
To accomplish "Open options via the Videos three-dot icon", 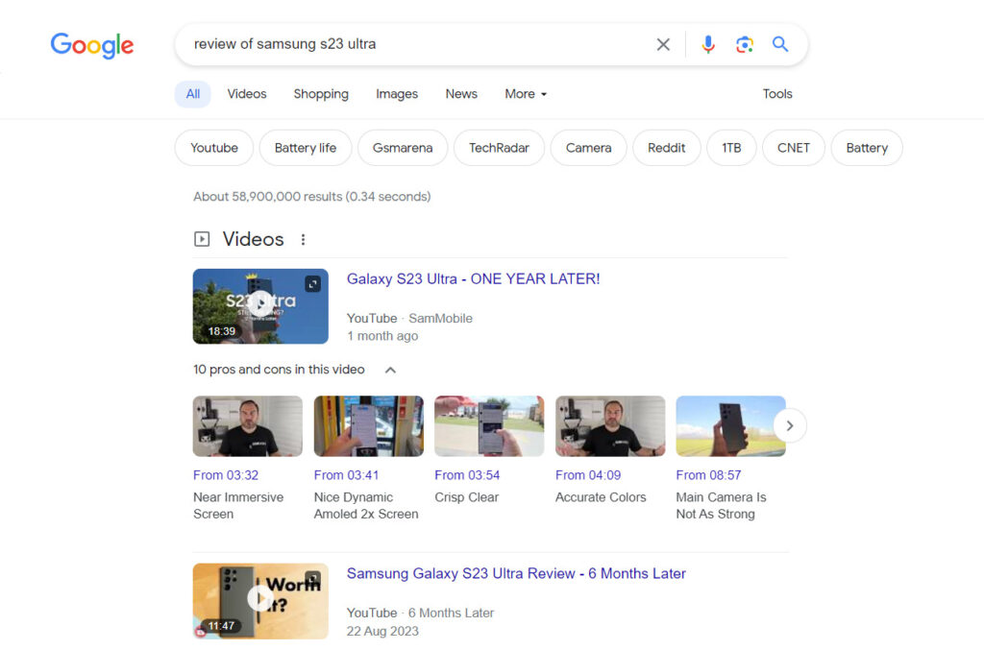I will tap(303, 239).
